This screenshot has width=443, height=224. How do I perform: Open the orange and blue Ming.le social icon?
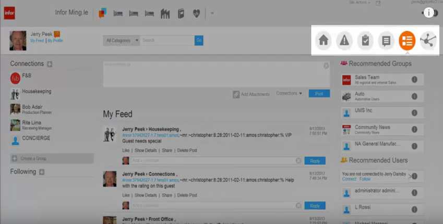(x=102, y=13)
